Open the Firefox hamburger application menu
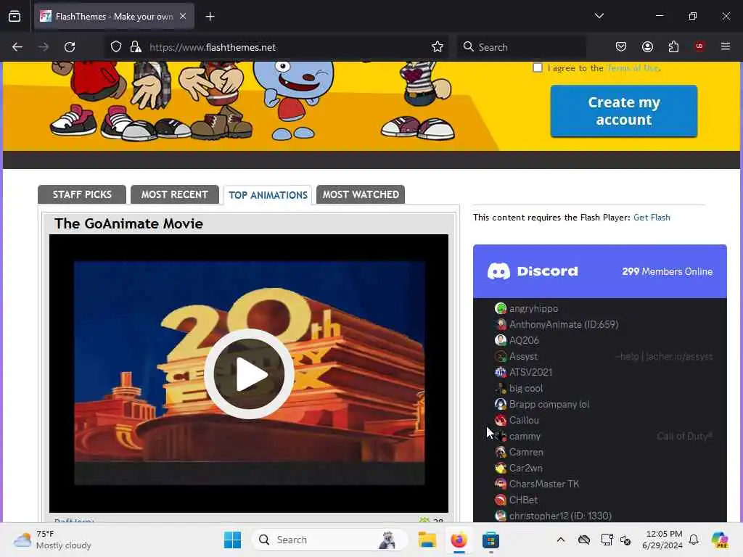Image resolution: width=743 pixels, height=557 pixels. pos(726,46)
